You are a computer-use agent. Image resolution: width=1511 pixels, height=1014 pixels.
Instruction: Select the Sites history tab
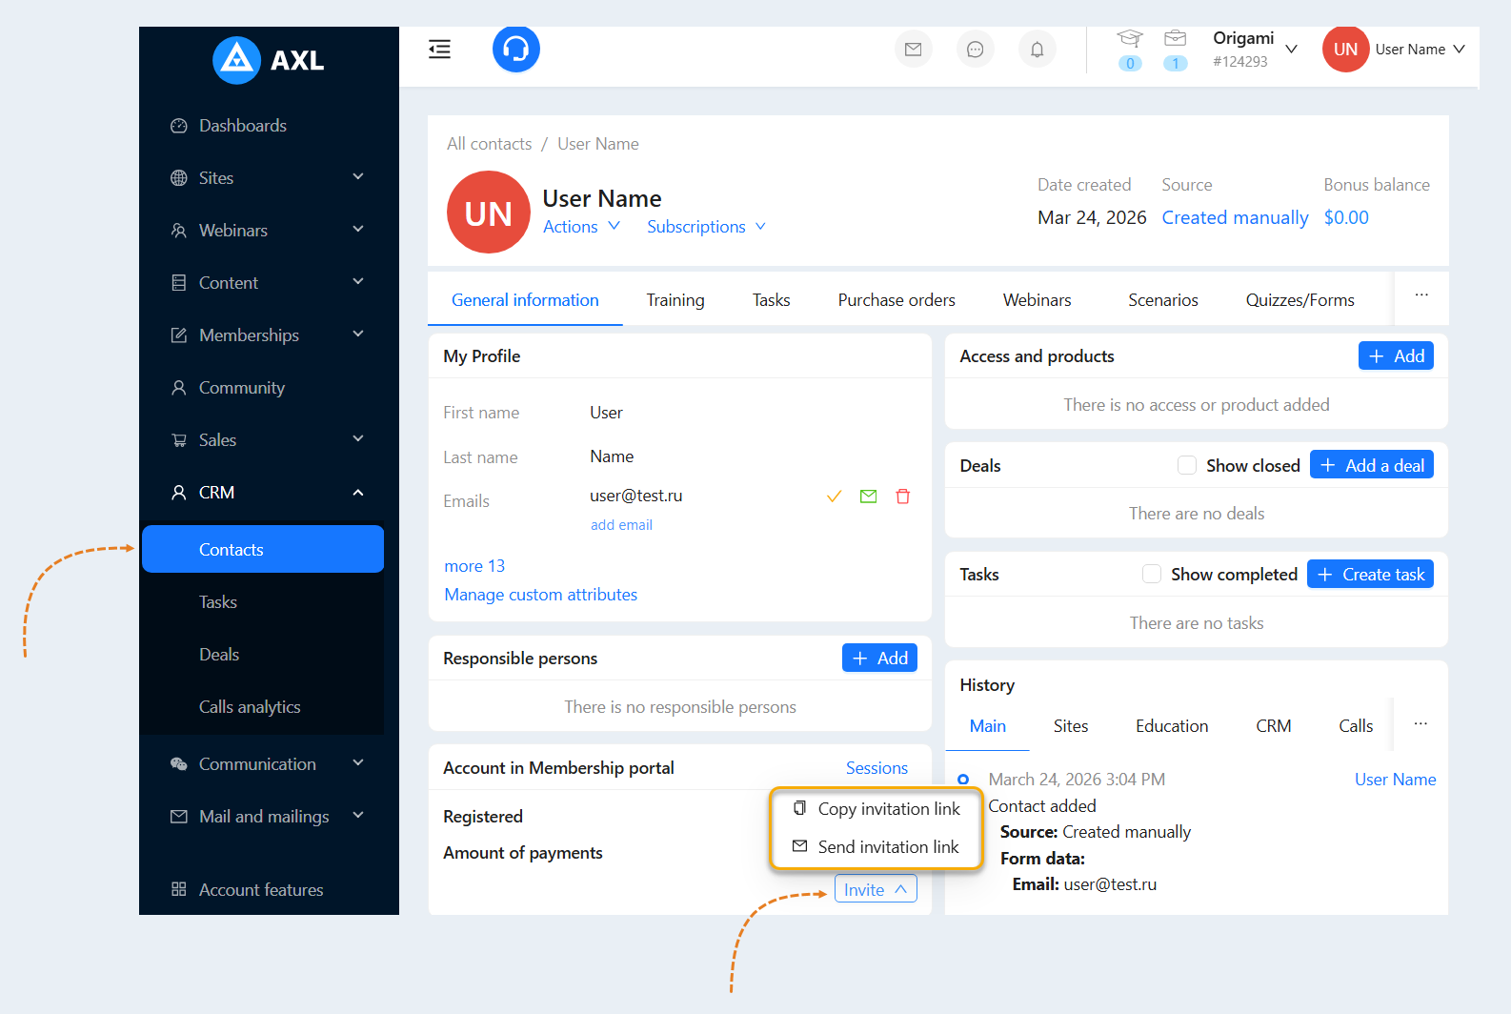pos(1071,726)
